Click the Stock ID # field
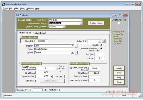143x100 pixels. [x=41, y=41]
